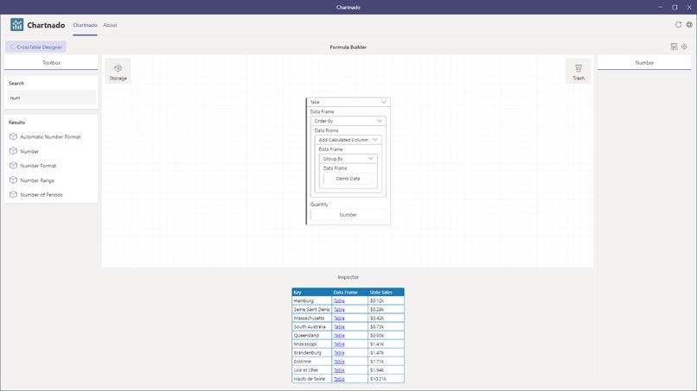The height and width of the screenshot is (391, 697).
Task: Click the $0.12k sales value
Action: point(377,301)
